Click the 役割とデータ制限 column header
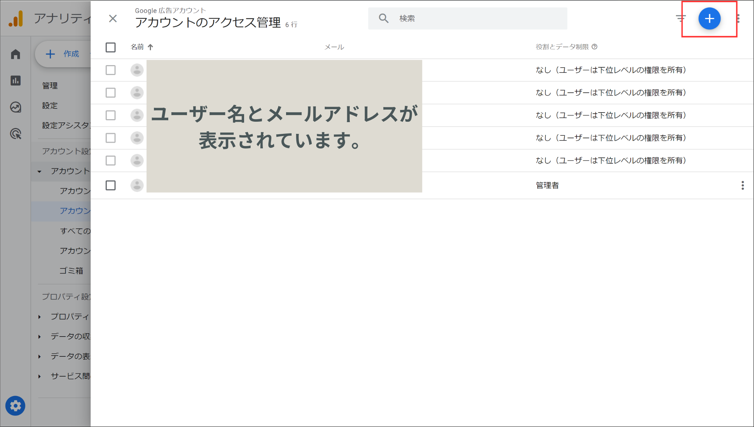Image resolution: width=754 pixels, height=427 pixels. 562,47
